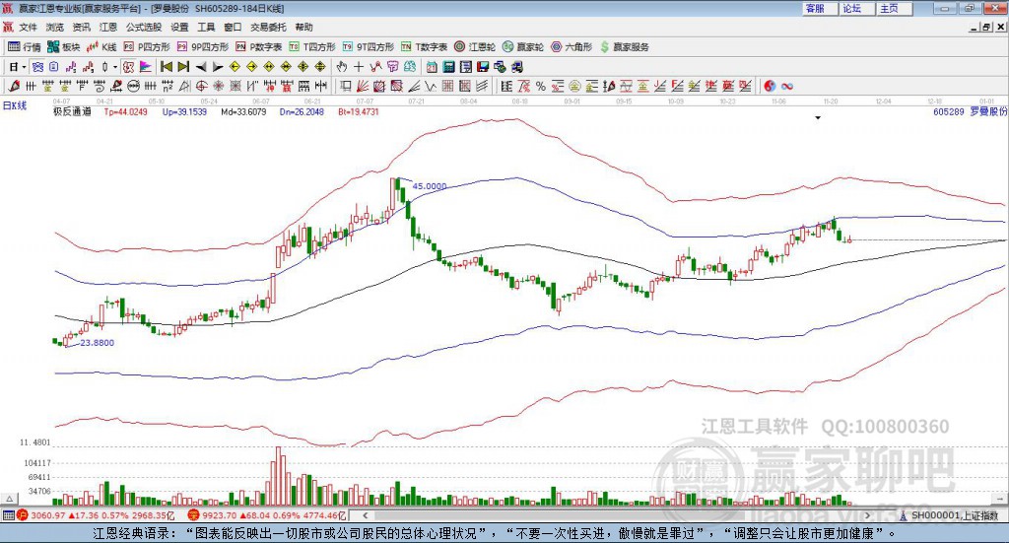The height and width of the screenshot is (543, 1009).
Task: Open the 9T四方形 tool
Action: click(369, 47)
